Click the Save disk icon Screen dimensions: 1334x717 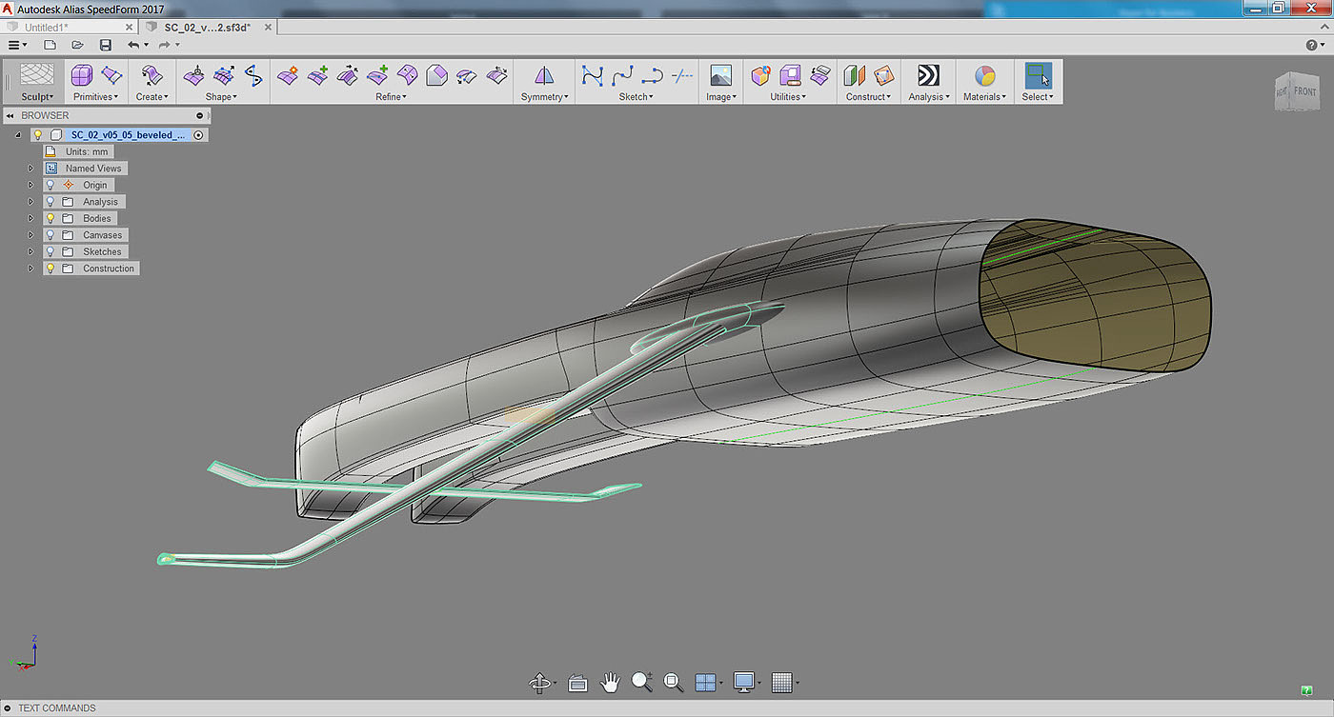pos(105,45)
